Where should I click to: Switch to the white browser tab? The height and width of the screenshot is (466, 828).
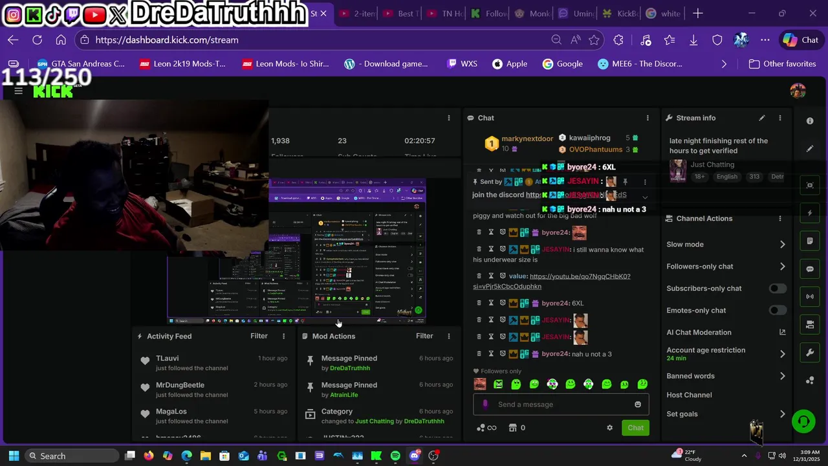[663, 14]
